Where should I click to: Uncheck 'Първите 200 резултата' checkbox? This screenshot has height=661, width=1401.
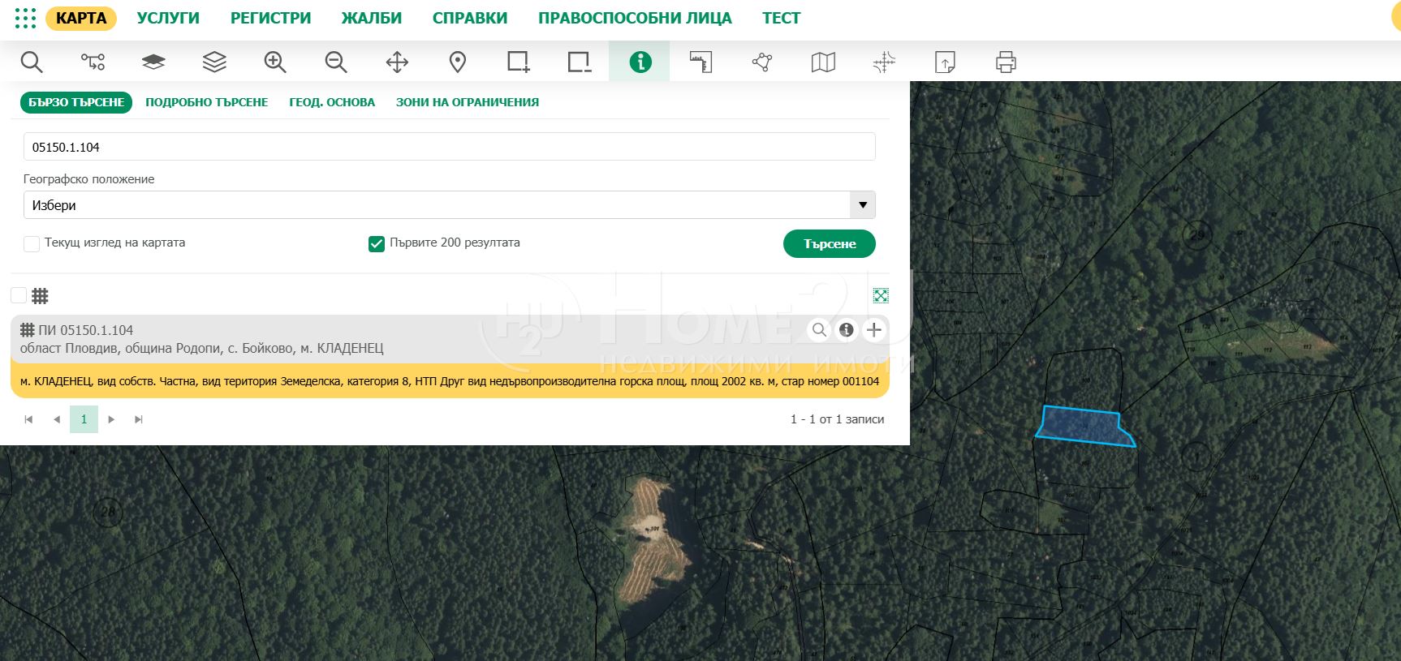[377, 243]
